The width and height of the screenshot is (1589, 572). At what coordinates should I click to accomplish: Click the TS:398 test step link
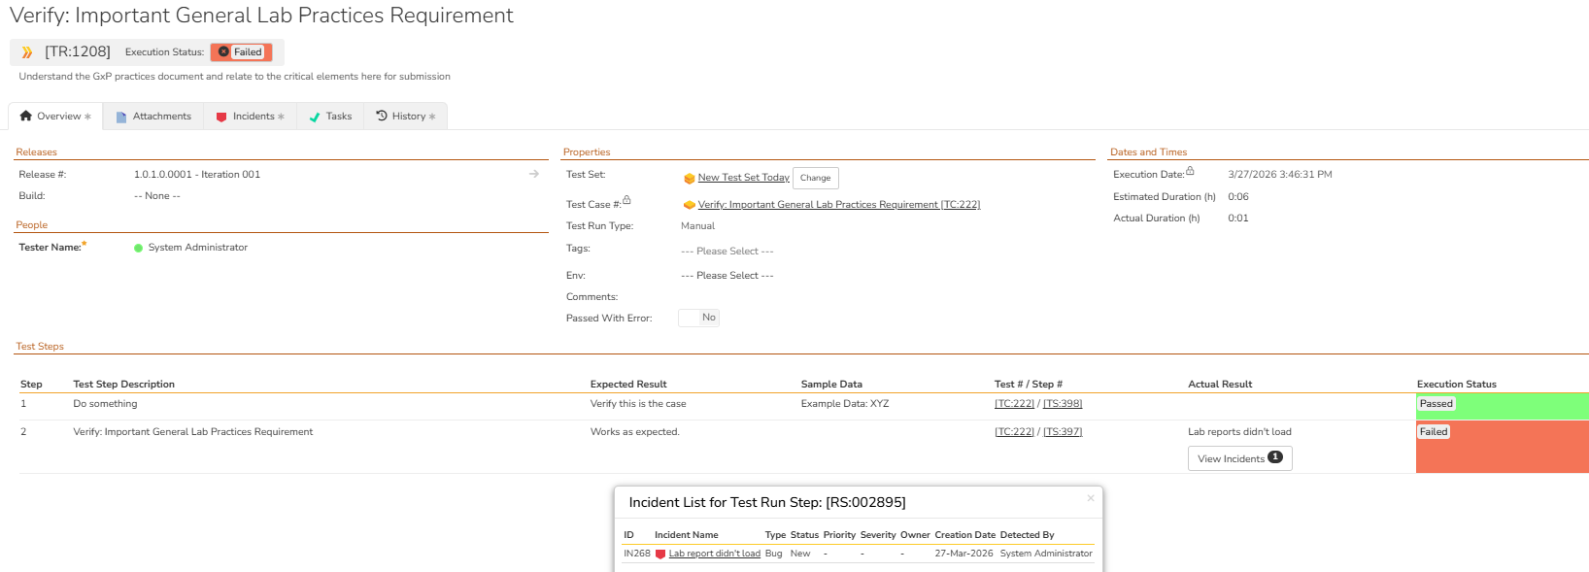point(1063,404)
